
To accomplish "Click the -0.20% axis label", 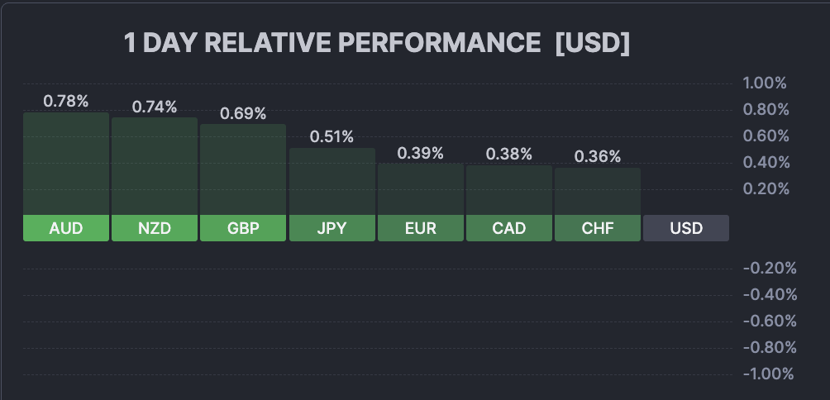I will [769, 268].
